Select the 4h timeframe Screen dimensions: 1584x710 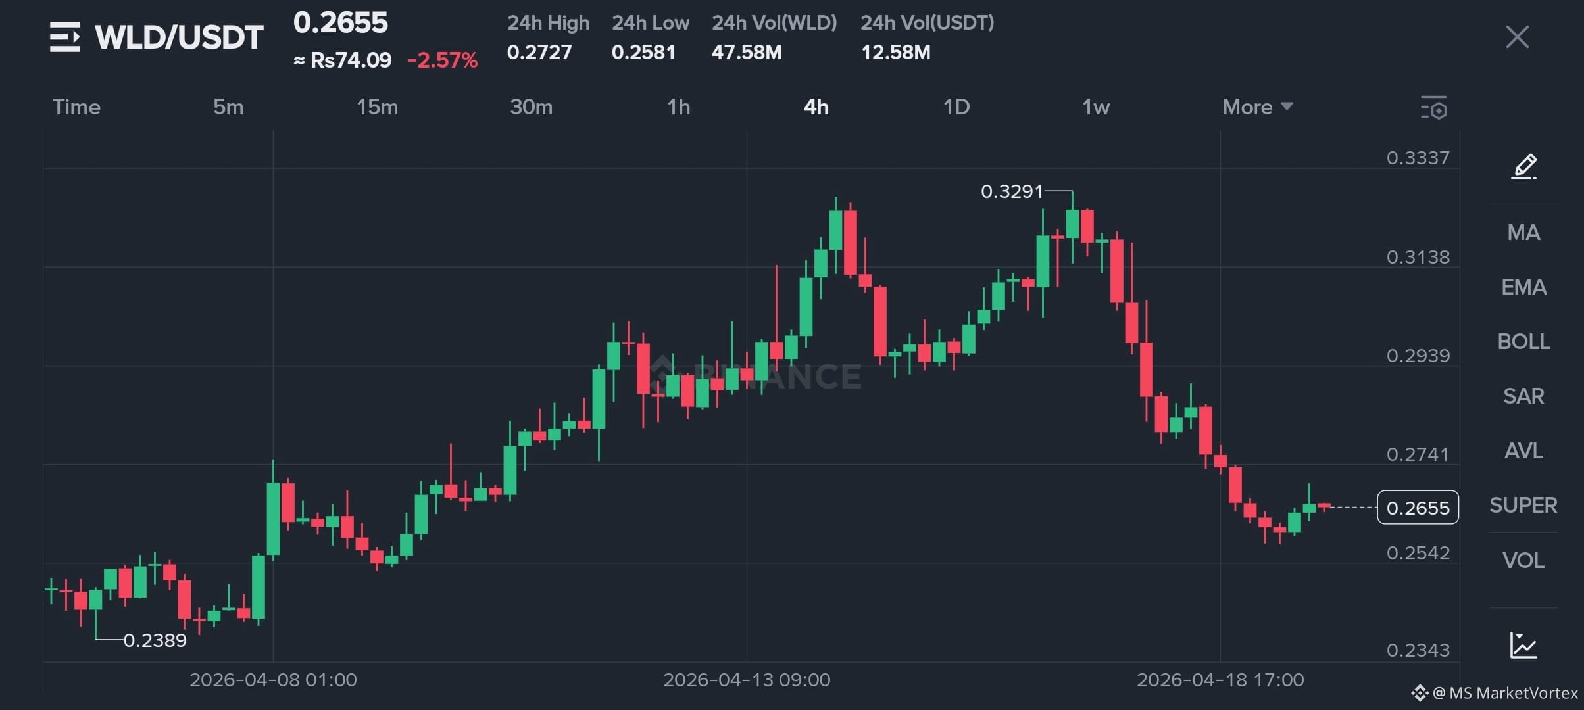816,107
